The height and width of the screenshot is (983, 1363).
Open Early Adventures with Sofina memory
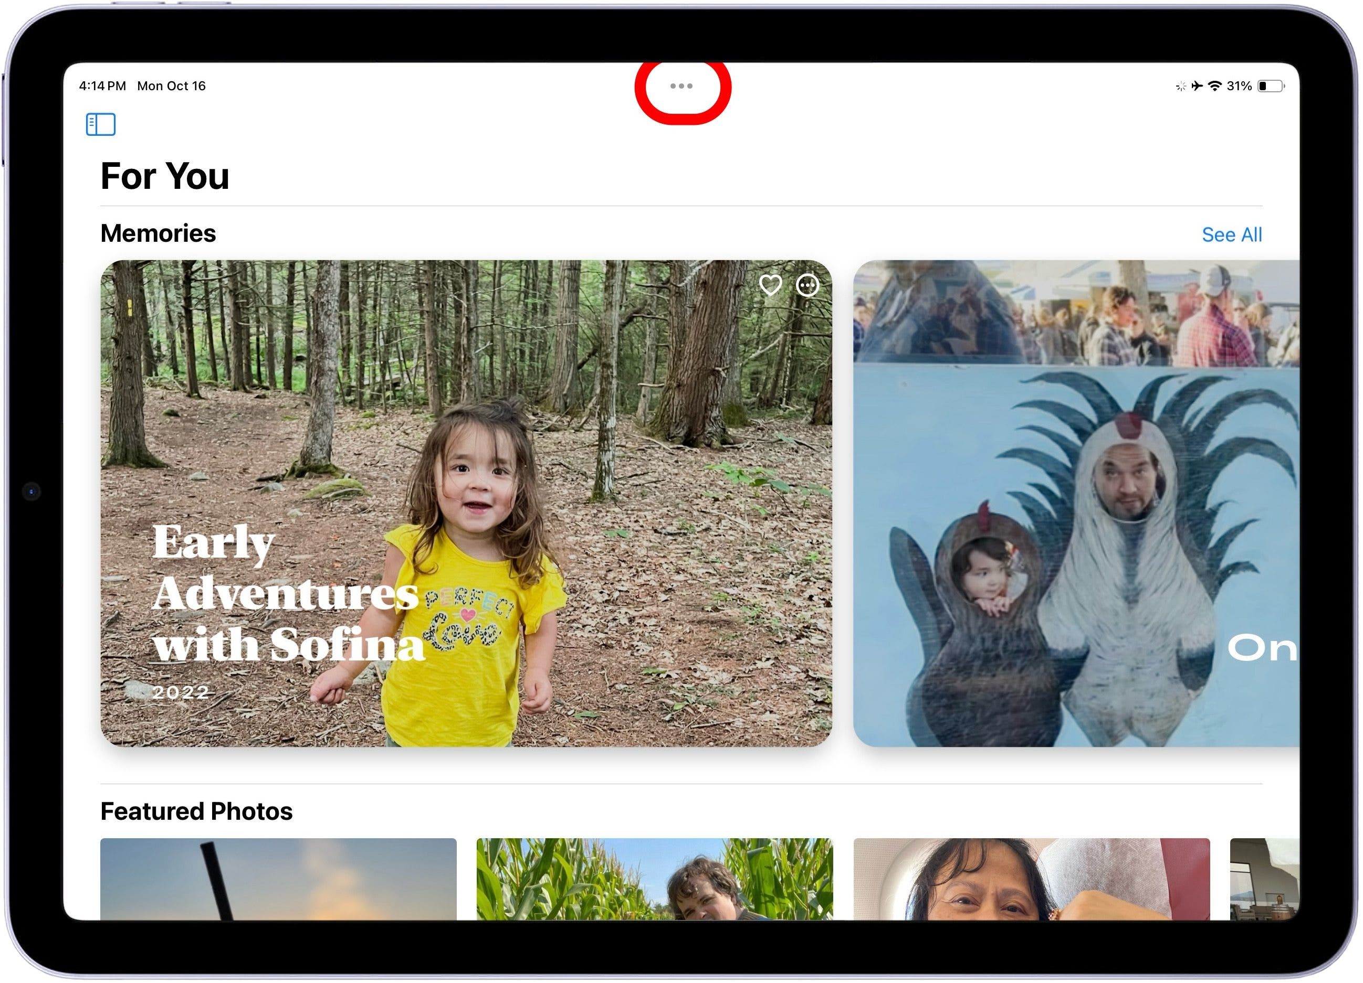pos(466,503)
